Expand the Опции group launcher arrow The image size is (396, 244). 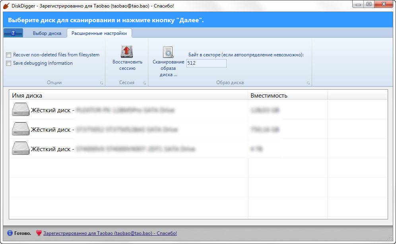[101, 83]
